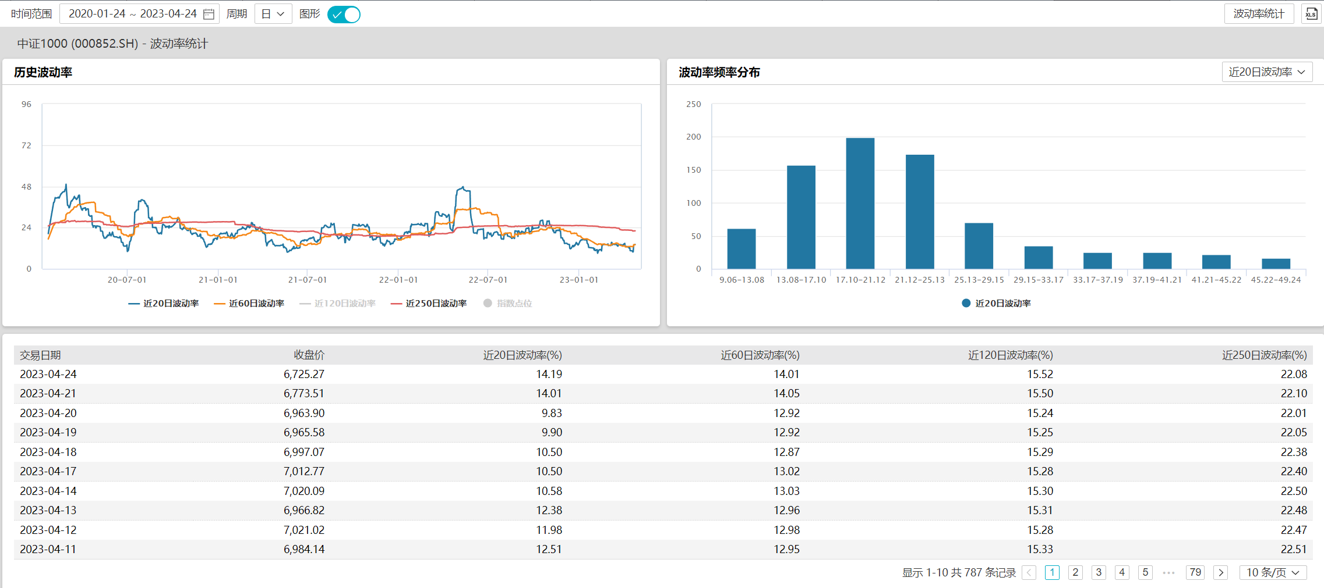Open the 周期 period dropdown
Image resolution: width=1324 pixels, height=588 pixels.
[x=273, y=14]
